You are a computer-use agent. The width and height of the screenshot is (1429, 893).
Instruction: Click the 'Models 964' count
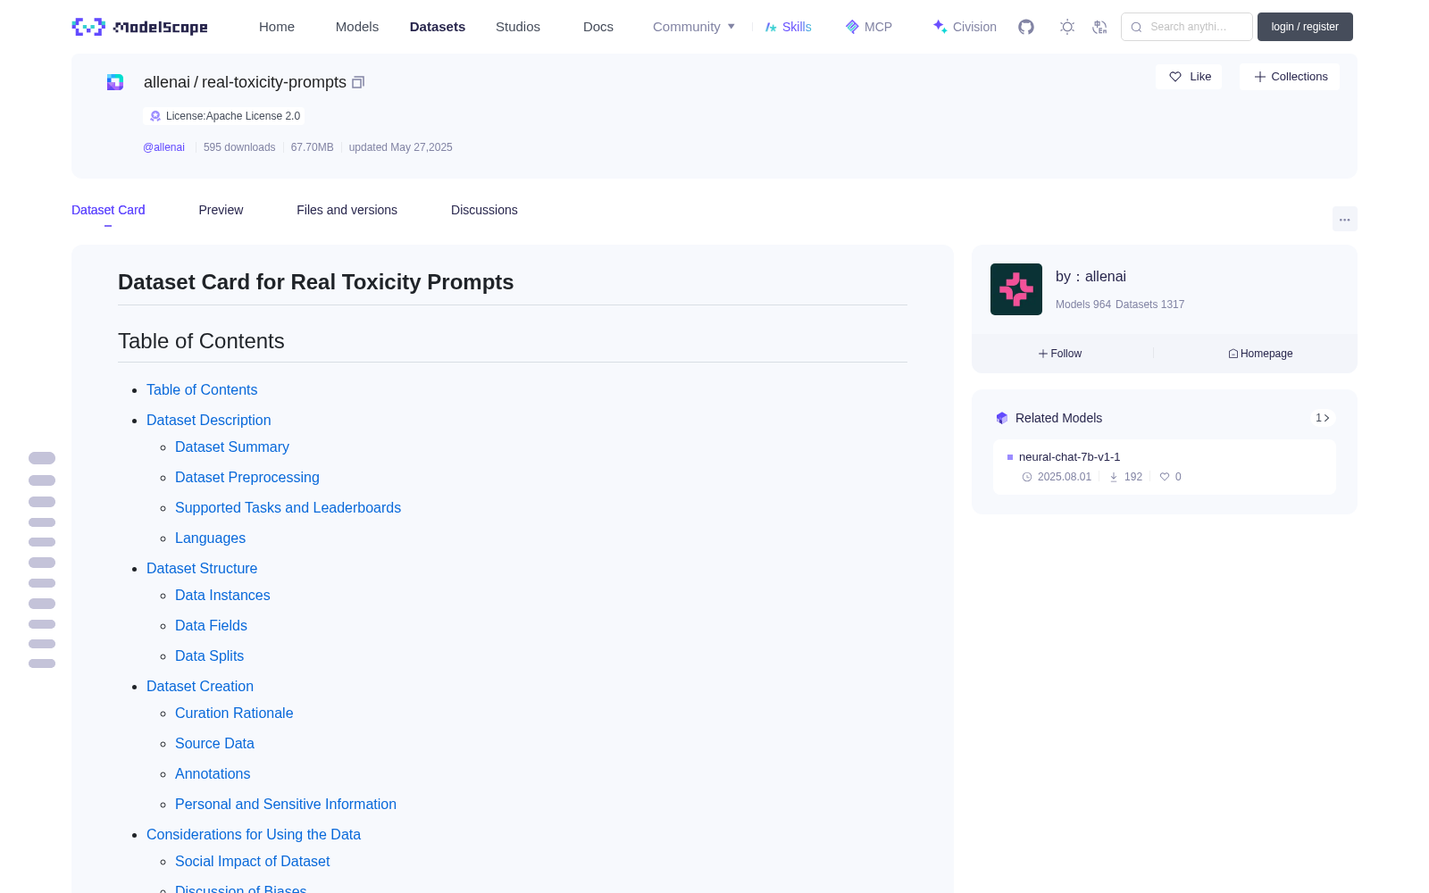pyautogui.click(x=1083, y=305)
